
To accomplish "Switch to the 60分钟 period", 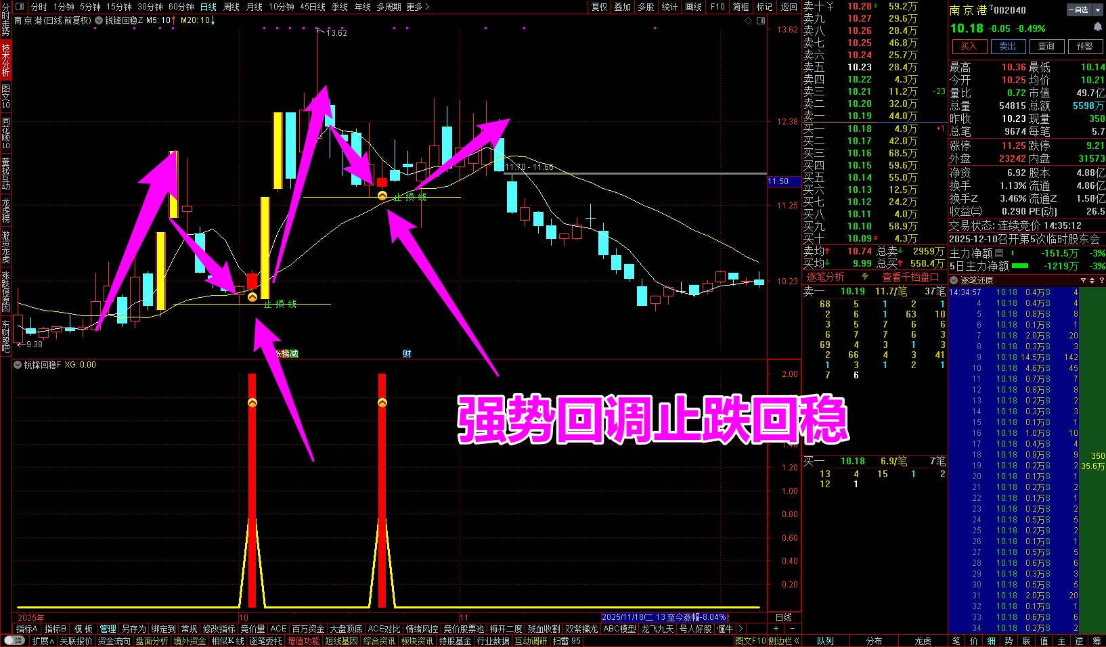I will [181, 7].
